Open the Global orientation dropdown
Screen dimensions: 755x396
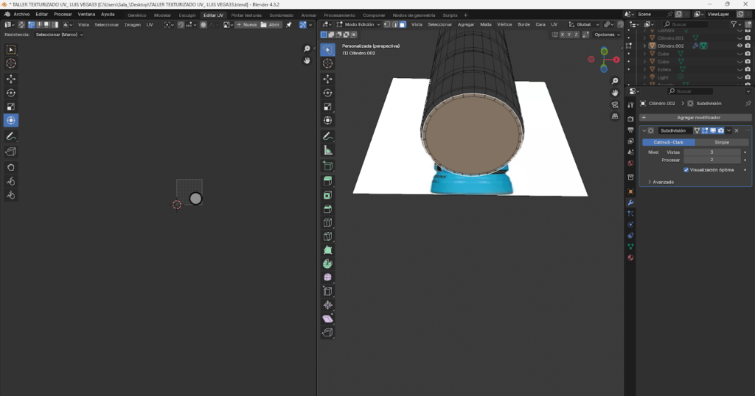click(584, 24)
